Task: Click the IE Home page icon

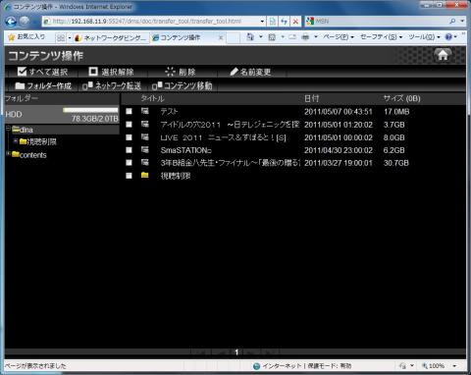Action: click(x=250, y=37)
